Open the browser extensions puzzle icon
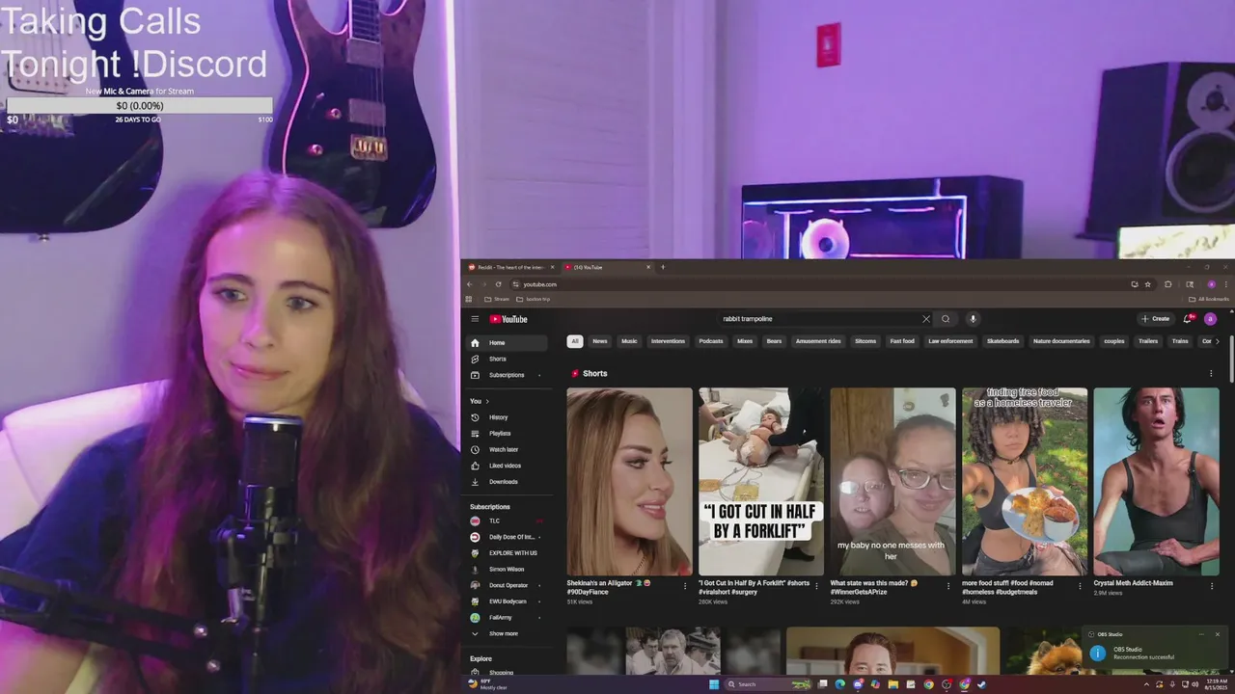1235x694 pixels. pyautogui.click(x=1168, y=284)
